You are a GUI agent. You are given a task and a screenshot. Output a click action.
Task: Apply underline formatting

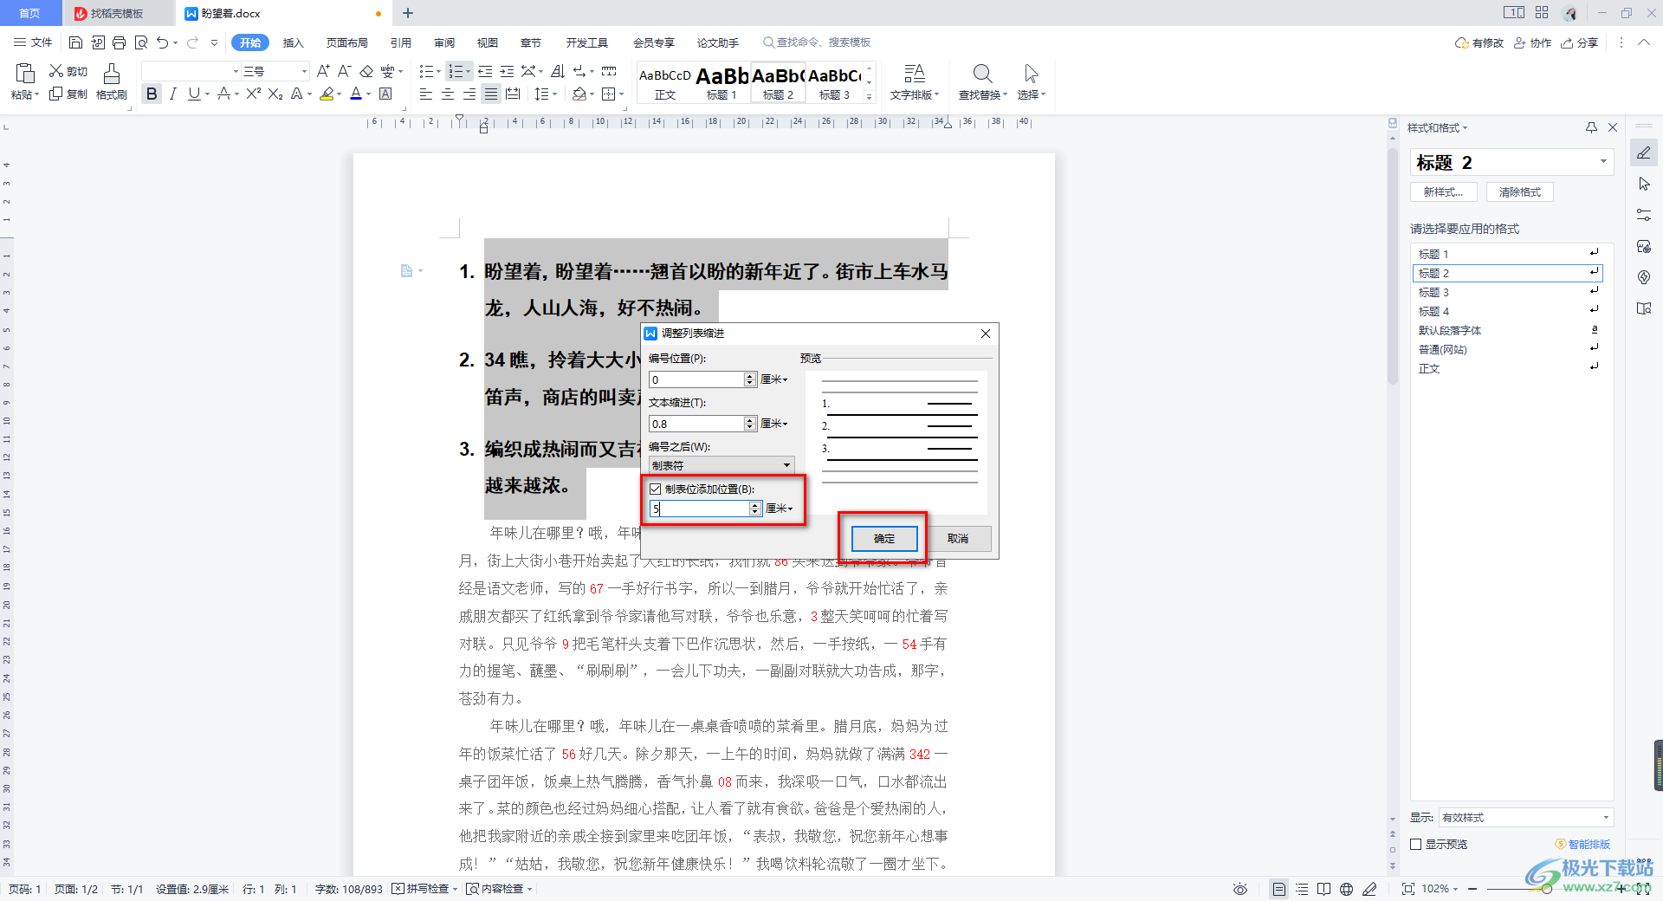point(194,94)
